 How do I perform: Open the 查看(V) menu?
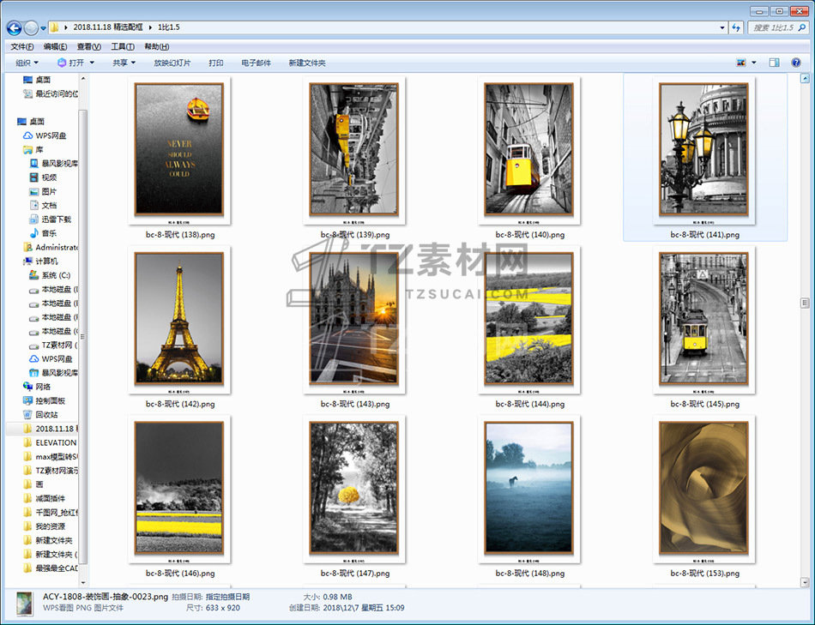88,46
